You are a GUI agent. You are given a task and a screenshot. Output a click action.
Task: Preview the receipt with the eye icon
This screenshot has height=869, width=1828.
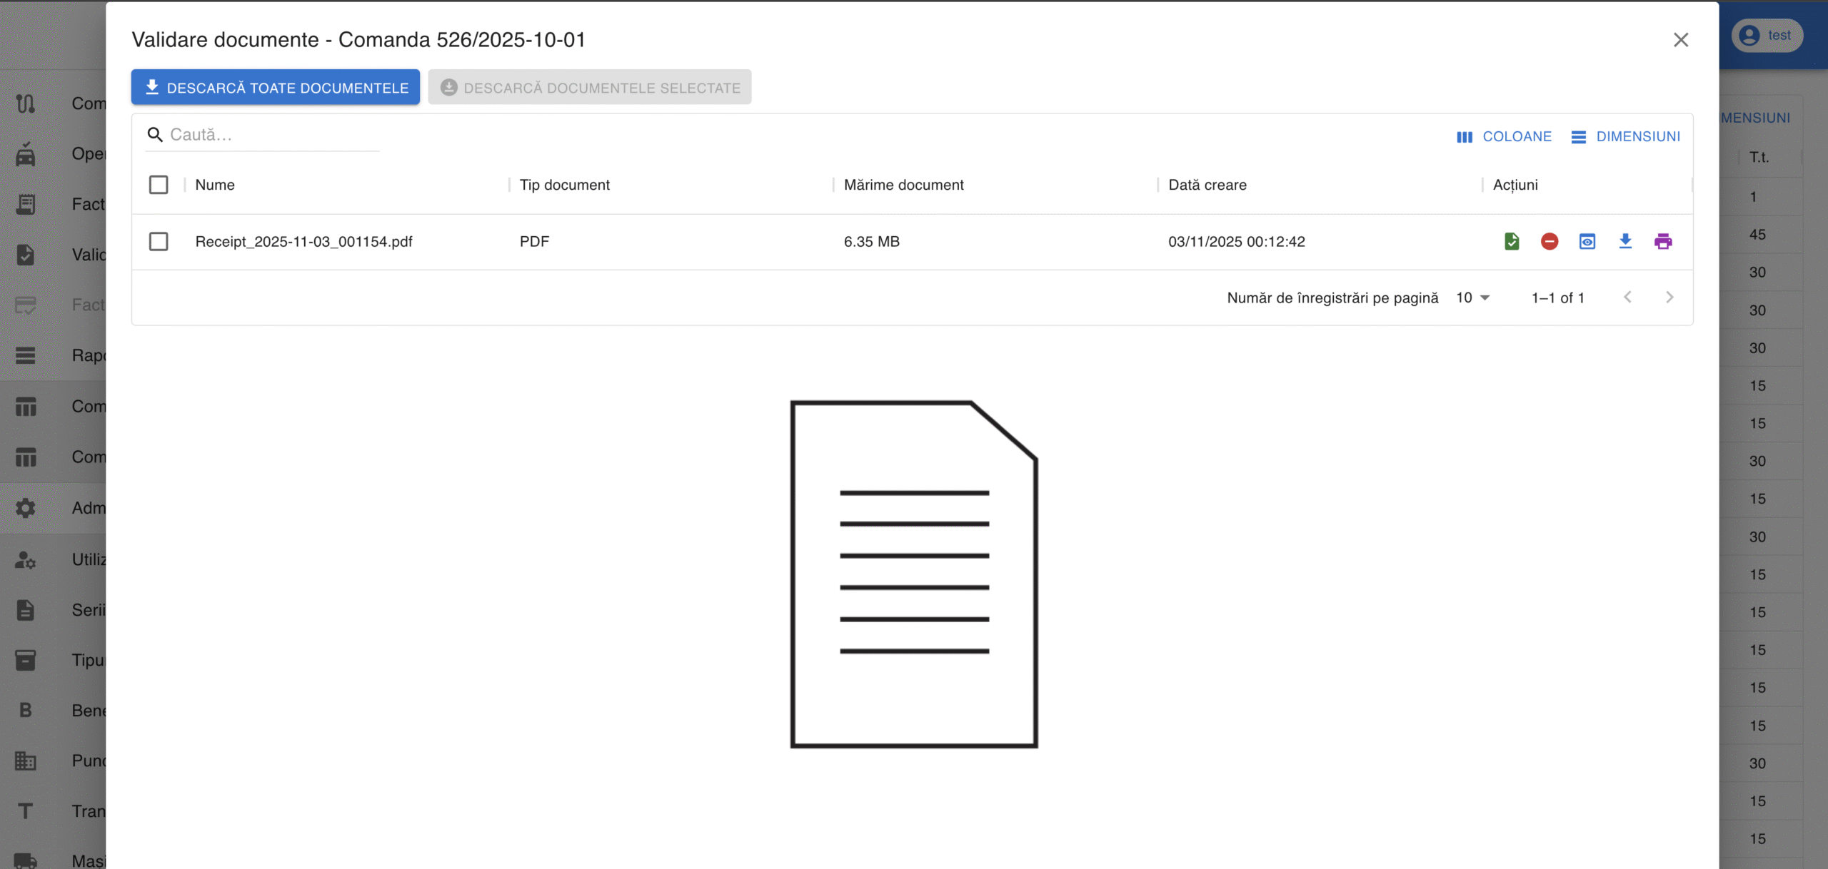click(x=1587, y=241)
